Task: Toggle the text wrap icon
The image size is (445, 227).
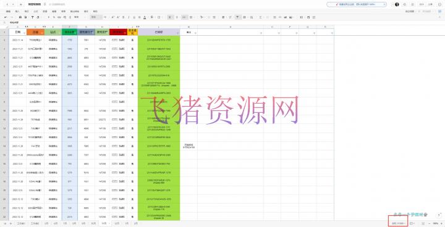Action: 184,17
